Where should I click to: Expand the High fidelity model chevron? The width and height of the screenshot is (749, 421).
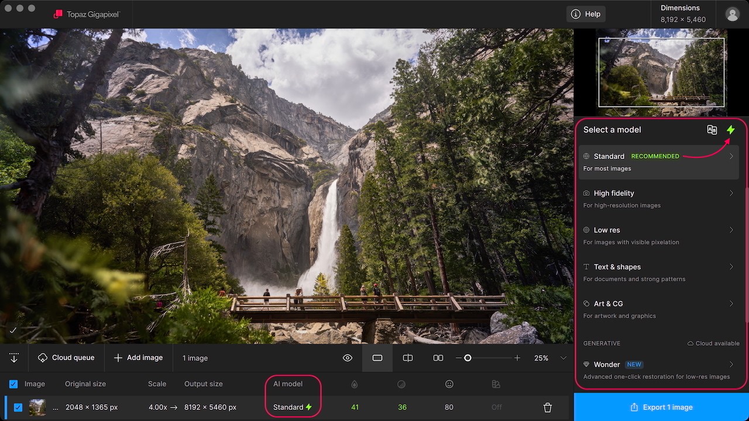pyautogui.click(x=731, y=193)
